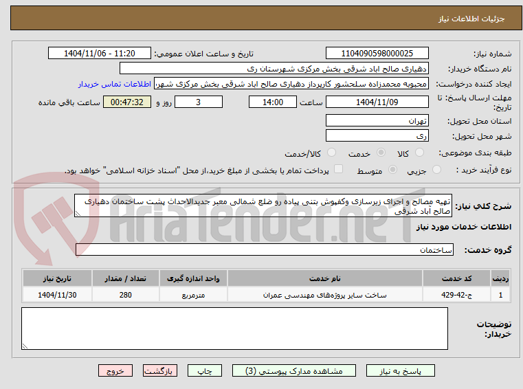
Task: Click the deadline time field 14:00
Action: (273, 102)
